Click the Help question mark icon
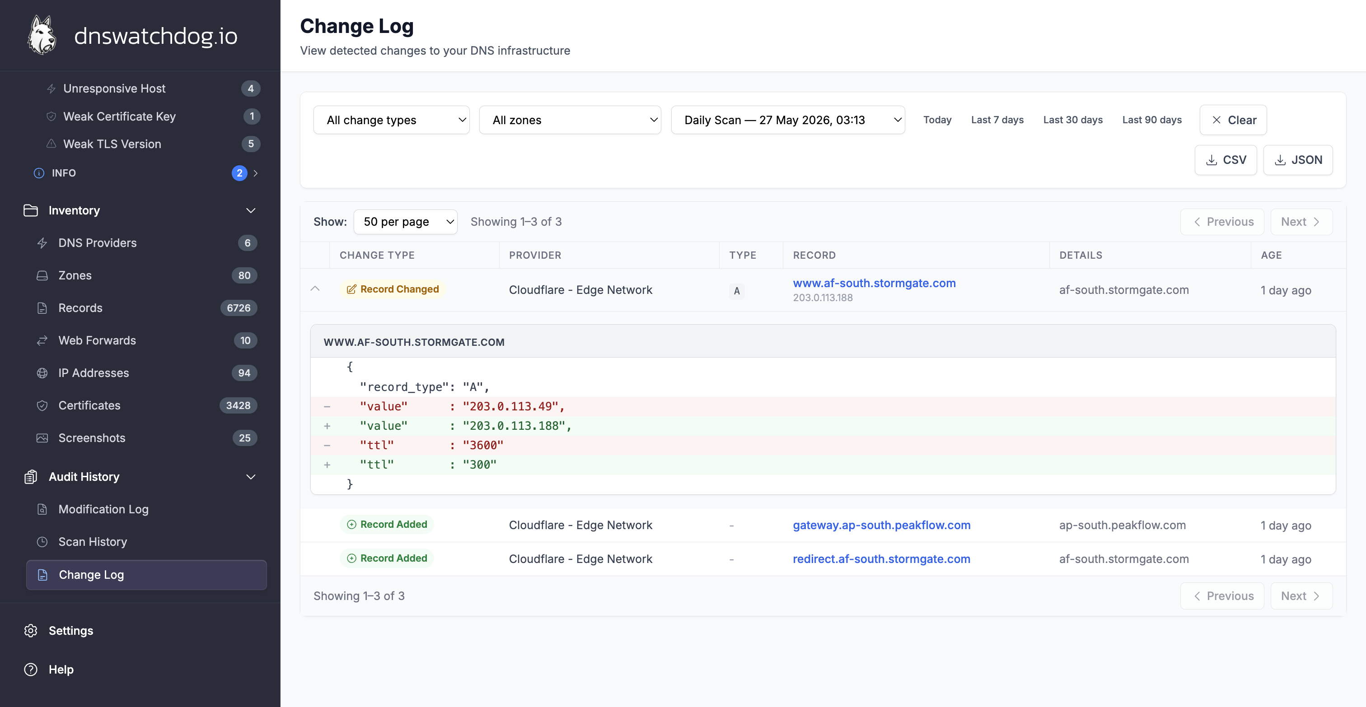 point(31,670)
